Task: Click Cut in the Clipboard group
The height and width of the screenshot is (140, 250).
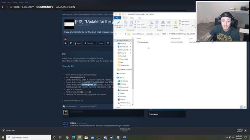Action: tap(137, 21)
